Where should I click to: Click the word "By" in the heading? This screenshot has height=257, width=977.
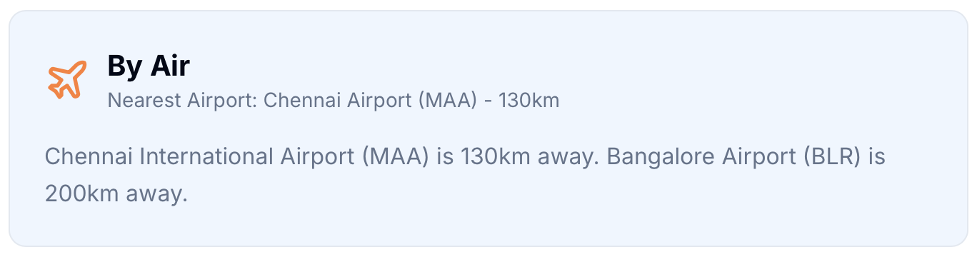(124, 66)
